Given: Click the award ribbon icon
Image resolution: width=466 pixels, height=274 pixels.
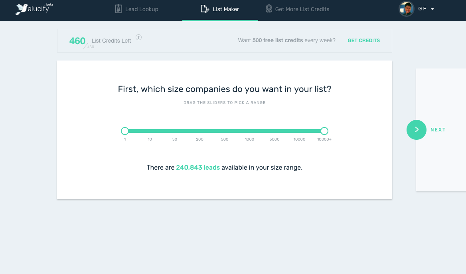Looking at the screenshot, I should [269, 9].
